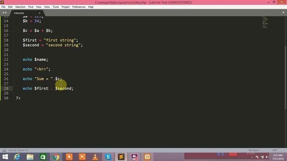Click line number 14 in gutter
The height and width of the screenshot is (161, 287).
pyautogui.click(x=6, y=21)
